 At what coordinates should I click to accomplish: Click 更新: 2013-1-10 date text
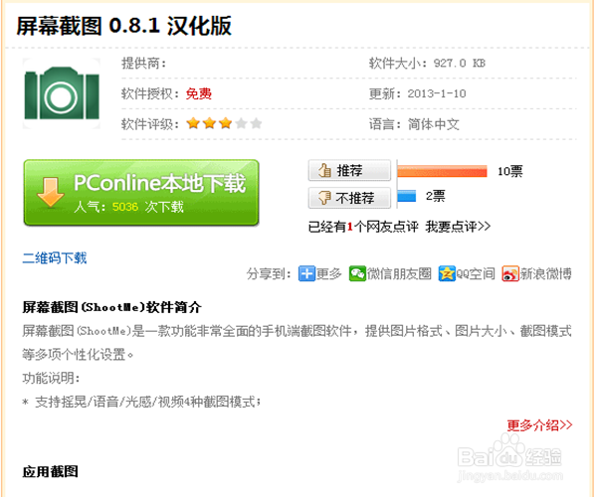click(417, 93)
